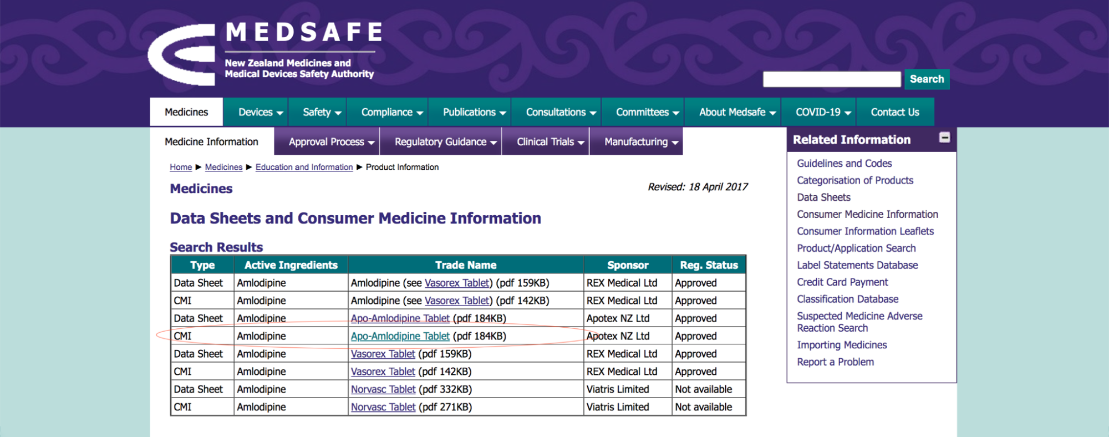Screen dimensions: 1109x437
Task: Click the Reg. Status column header
Action: (x=709, y=265)
